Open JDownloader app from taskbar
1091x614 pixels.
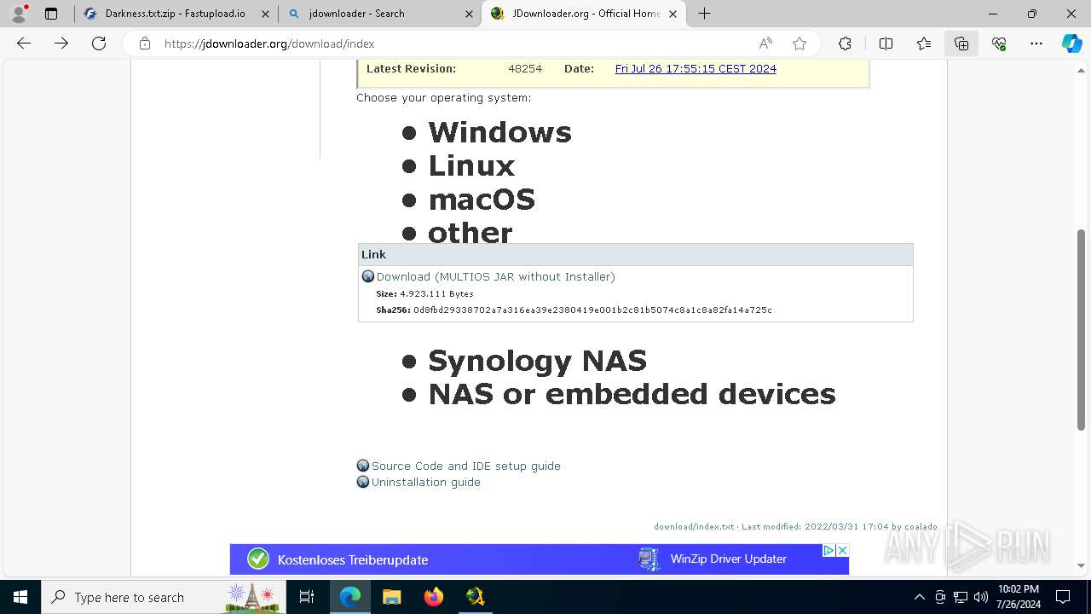pos(475,597)
